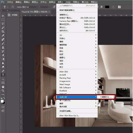Open the black text color swatch

coord(107,7)
